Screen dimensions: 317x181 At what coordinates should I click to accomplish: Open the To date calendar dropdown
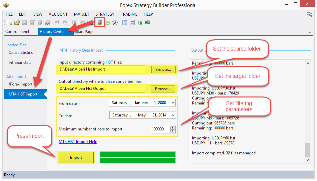(x=173, y=115)
